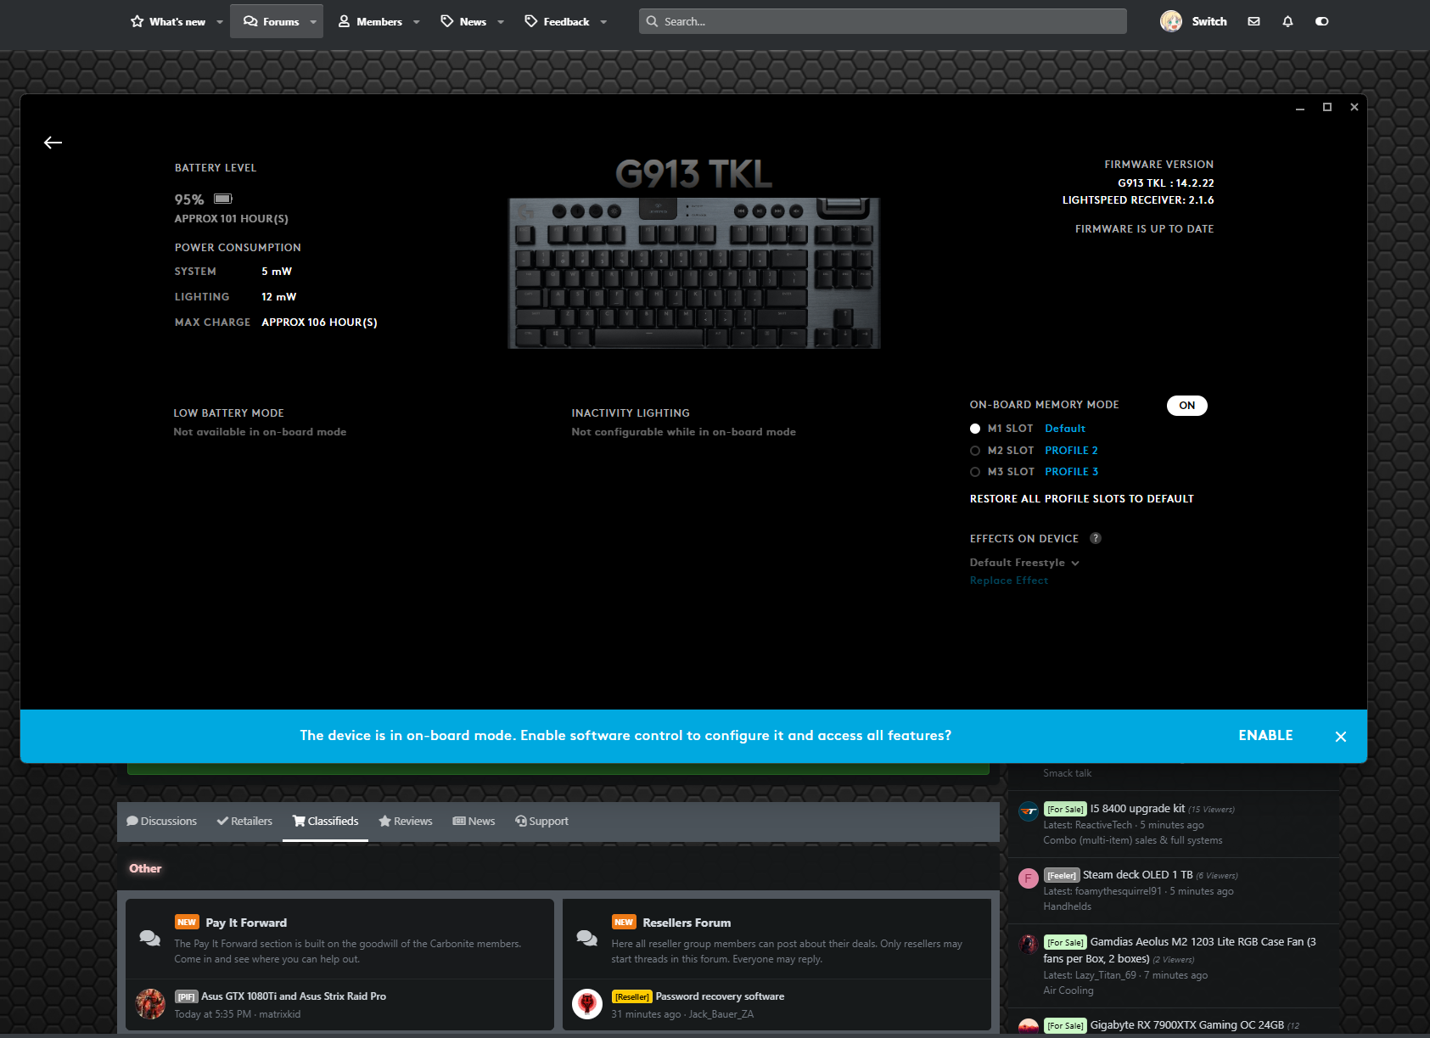Open I5 8400 upgrade kit listing
Screen dimensions: 1430x1038
[1137, 809]
